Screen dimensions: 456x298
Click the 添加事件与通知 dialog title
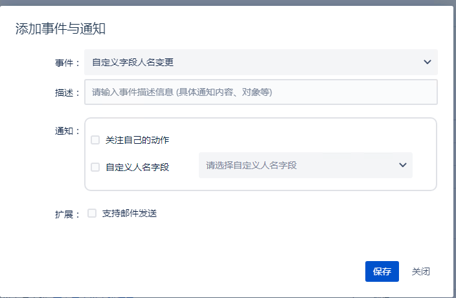tap(60, 28)
